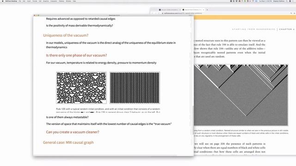This screenshot has width=296, height=166.
Task: Click the notebook vertical scrollbar thumb
Action: tap(193, 120)
